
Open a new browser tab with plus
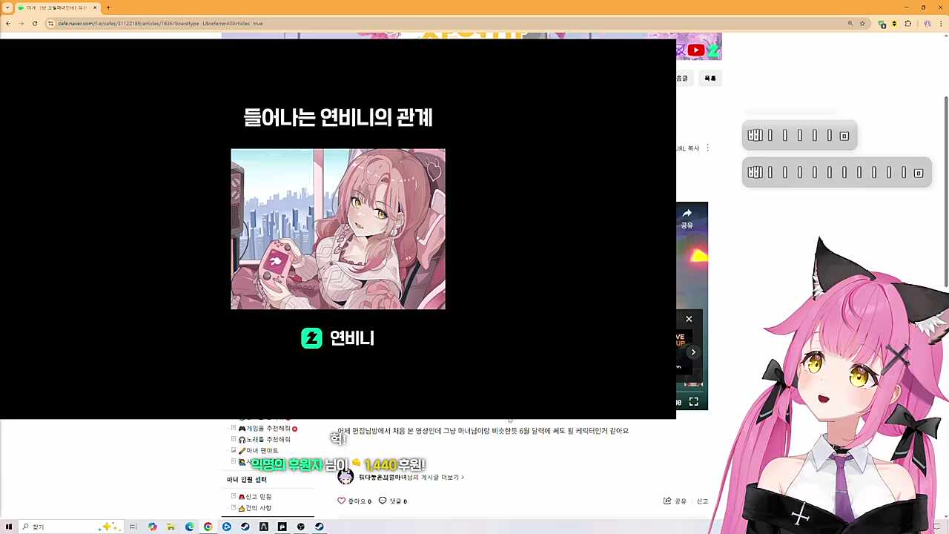click(x=108, y=7)
